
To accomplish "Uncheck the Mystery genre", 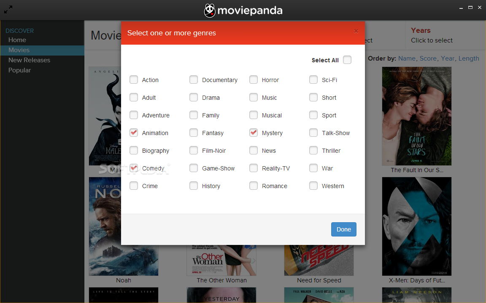I will point(254,132).
